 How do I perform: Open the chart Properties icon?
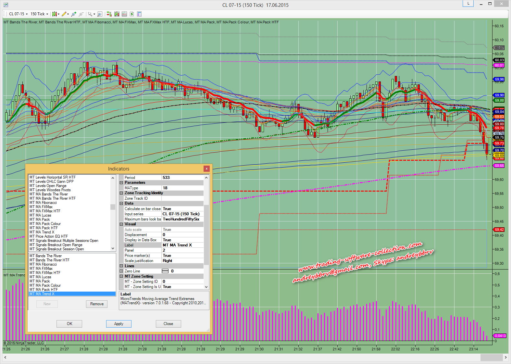(x=139, y=14)
